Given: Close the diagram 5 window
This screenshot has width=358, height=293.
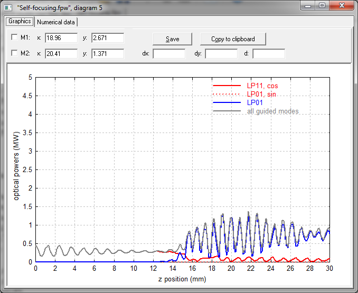Looking at the screenshot, I should tap(342, 6).
